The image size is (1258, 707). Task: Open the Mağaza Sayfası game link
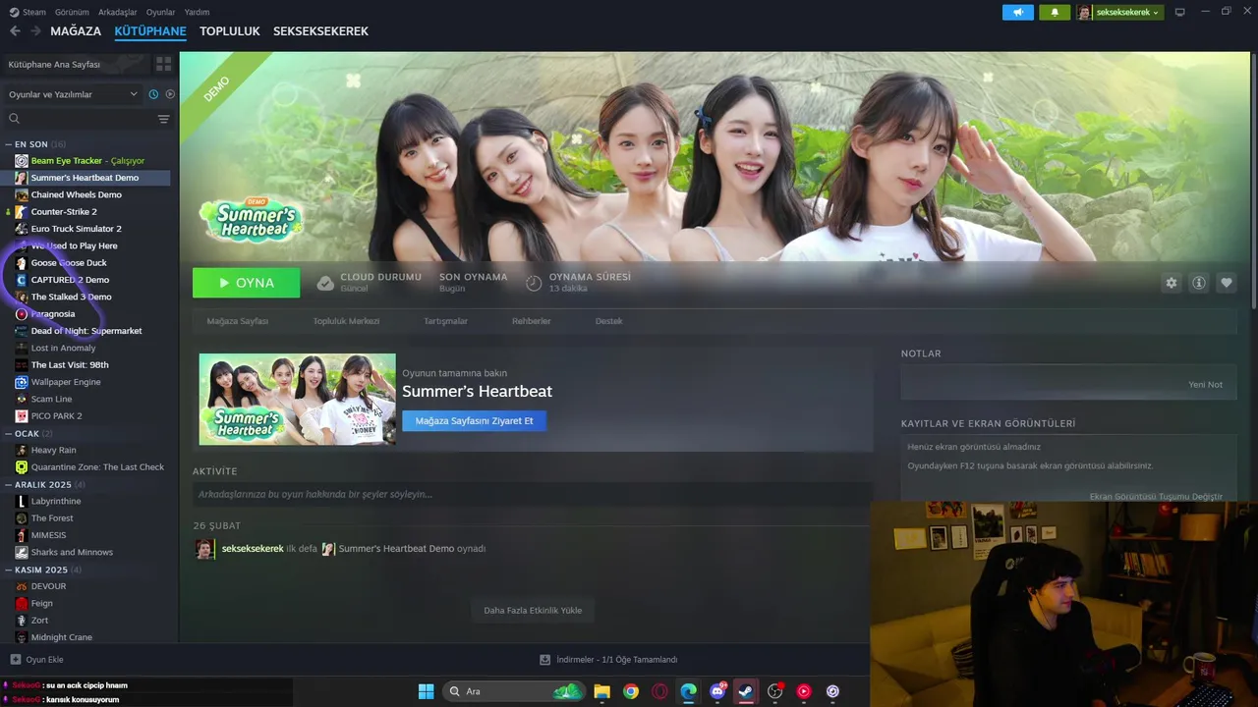pos(238,321)
